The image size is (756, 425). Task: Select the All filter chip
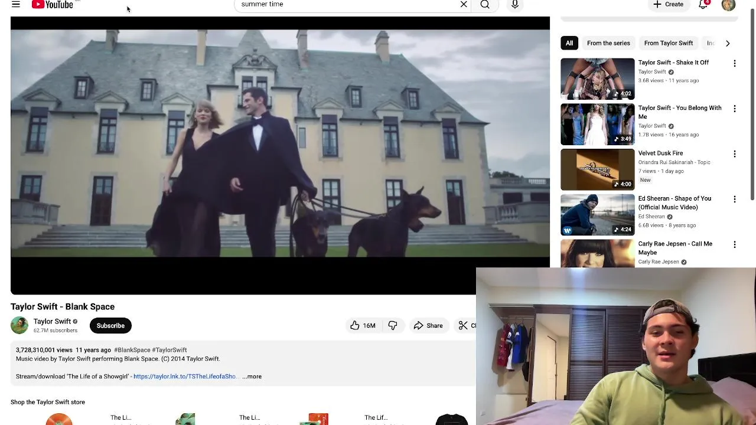coord(569,43)
